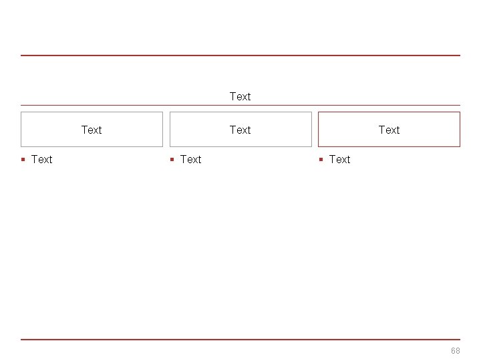Click blank body area beneath left bullet
Screen dimensions: 481x361
(x=92, y=247)
